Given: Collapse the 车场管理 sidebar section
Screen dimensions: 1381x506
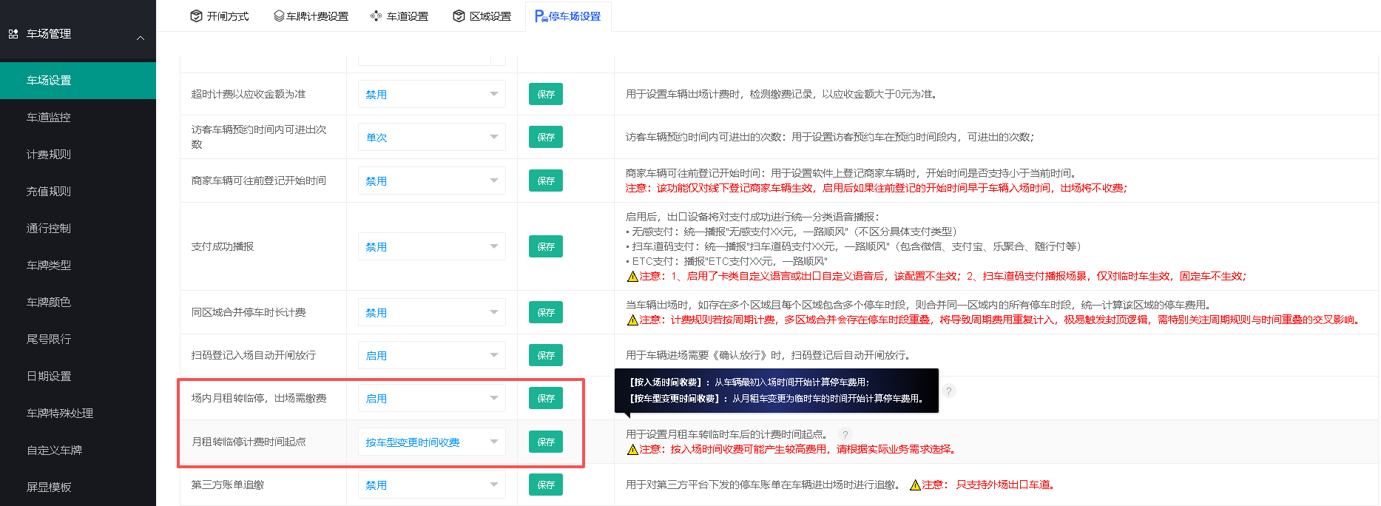Looking at the screenshot, I should (x=141, y=38).
